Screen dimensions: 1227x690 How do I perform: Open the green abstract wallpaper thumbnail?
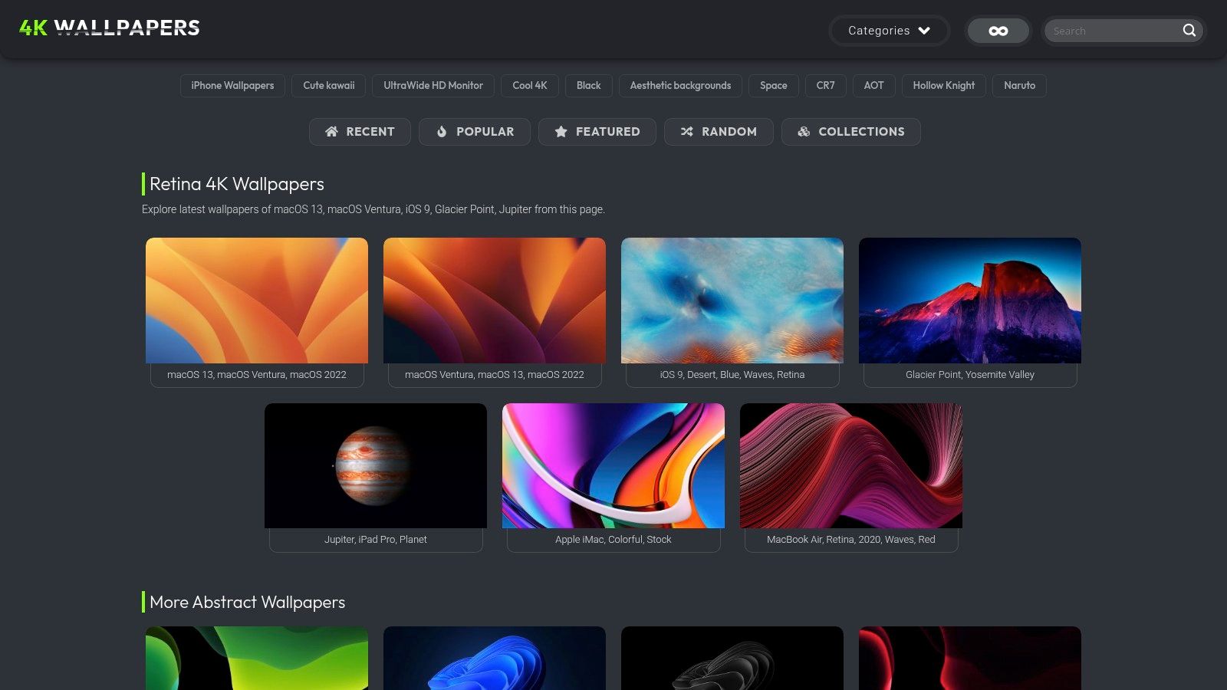pos(257,658)
